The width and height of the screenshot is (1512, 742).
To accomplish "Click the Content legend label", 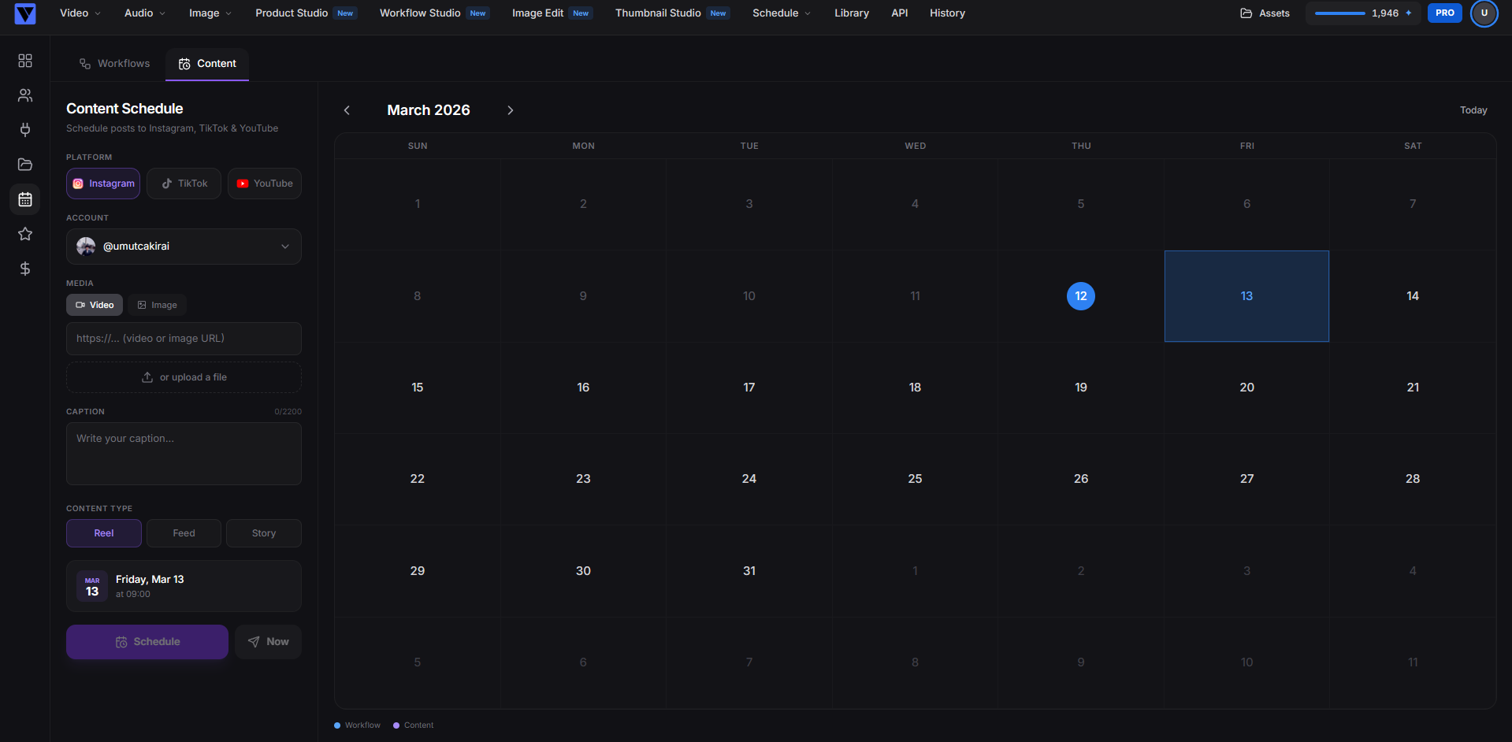I will 418,725.
